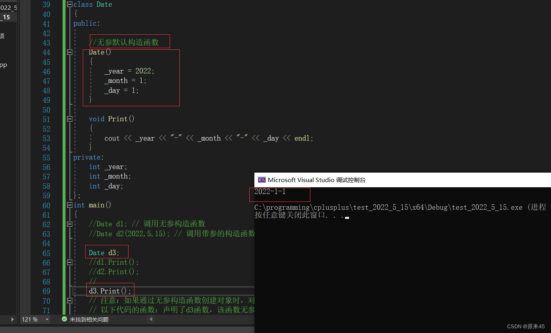Click the endl; token on line 53
The image size is (551, 333).
point(304,138)
